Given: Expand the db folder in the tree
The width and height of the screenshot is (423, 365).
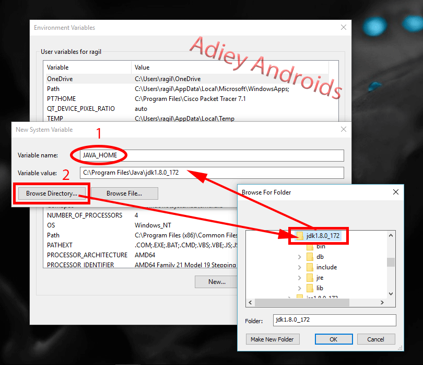Looking at the screenshot, I should coord(299,257).
